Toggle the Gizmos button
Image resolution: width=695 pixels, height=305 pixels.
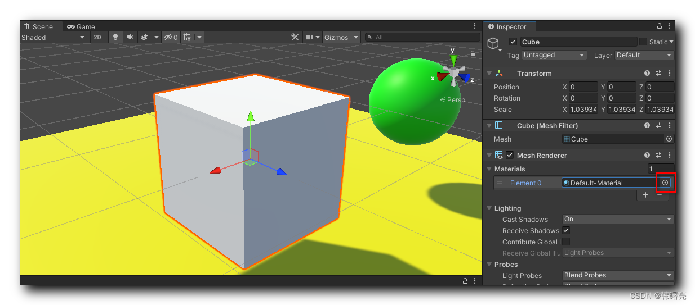pos(336,37)
